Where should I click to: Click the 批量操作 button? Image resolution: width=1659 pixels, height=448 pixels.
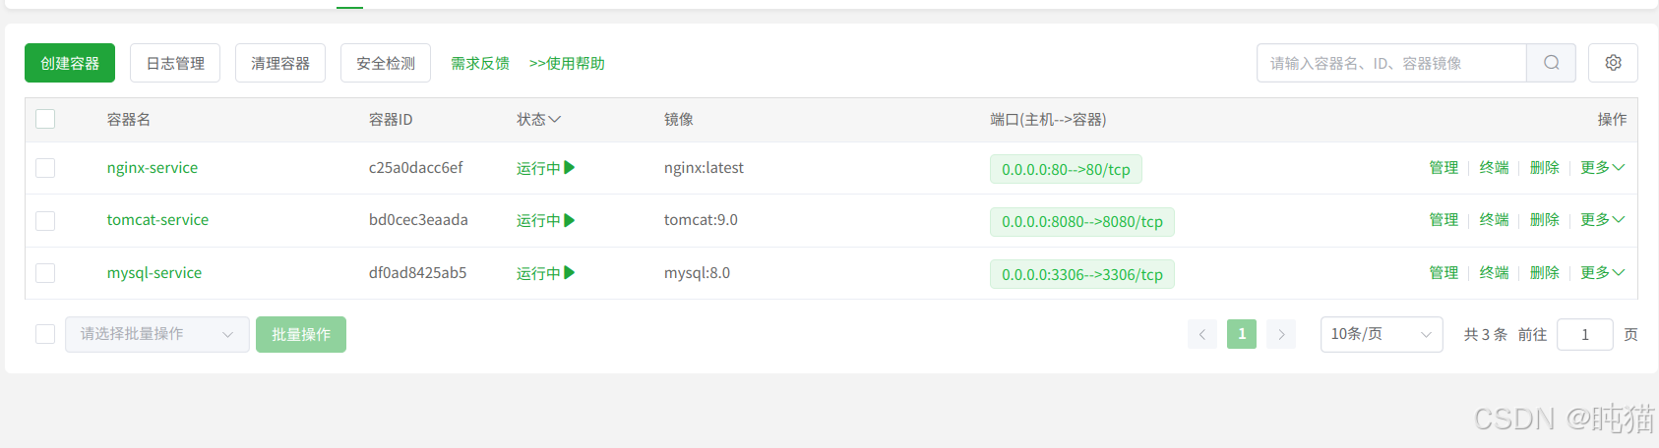(301, 334)
